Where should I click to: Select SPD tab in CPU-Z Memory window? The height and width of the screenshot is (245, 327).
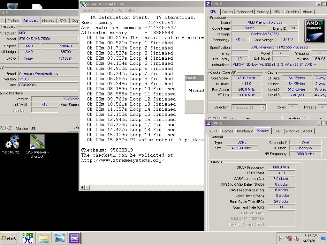[278, 131]
